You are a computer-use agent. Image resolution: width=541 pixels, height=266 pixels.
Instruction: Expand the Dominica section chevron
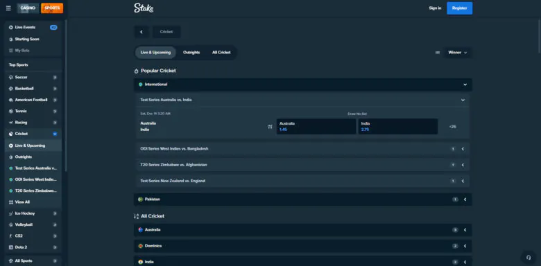(465, 246)
